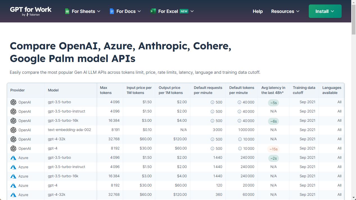Click Output price per 1M tokens header
Image resolution: width=356 pixels, height=200 pixels.
coord(173,90)
